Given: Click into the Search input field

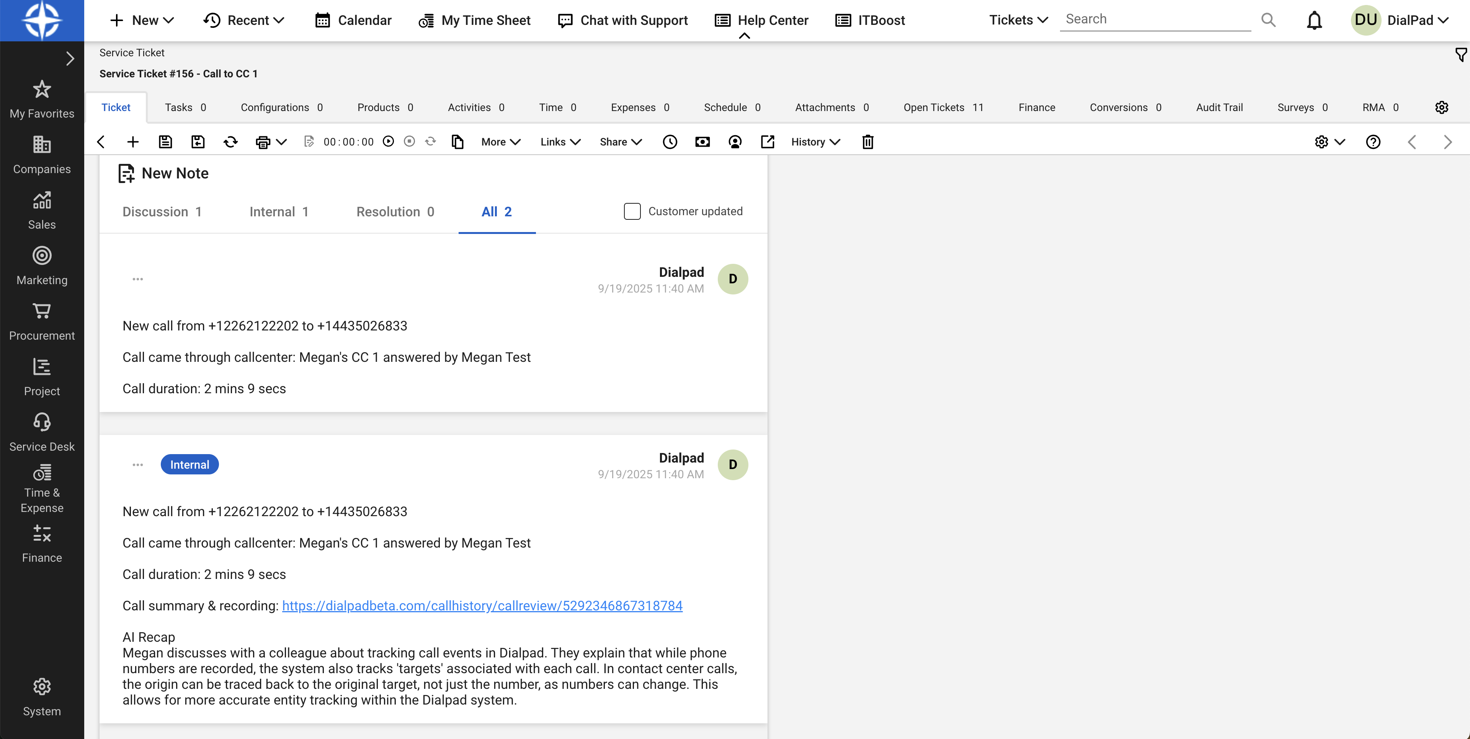Looking at the screenshot, I should (1156, 19).
